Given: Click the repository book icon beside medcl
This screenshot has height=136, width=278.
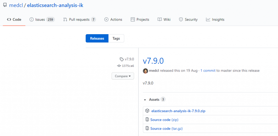Looking at the screenshot, I should pos(5,5).
